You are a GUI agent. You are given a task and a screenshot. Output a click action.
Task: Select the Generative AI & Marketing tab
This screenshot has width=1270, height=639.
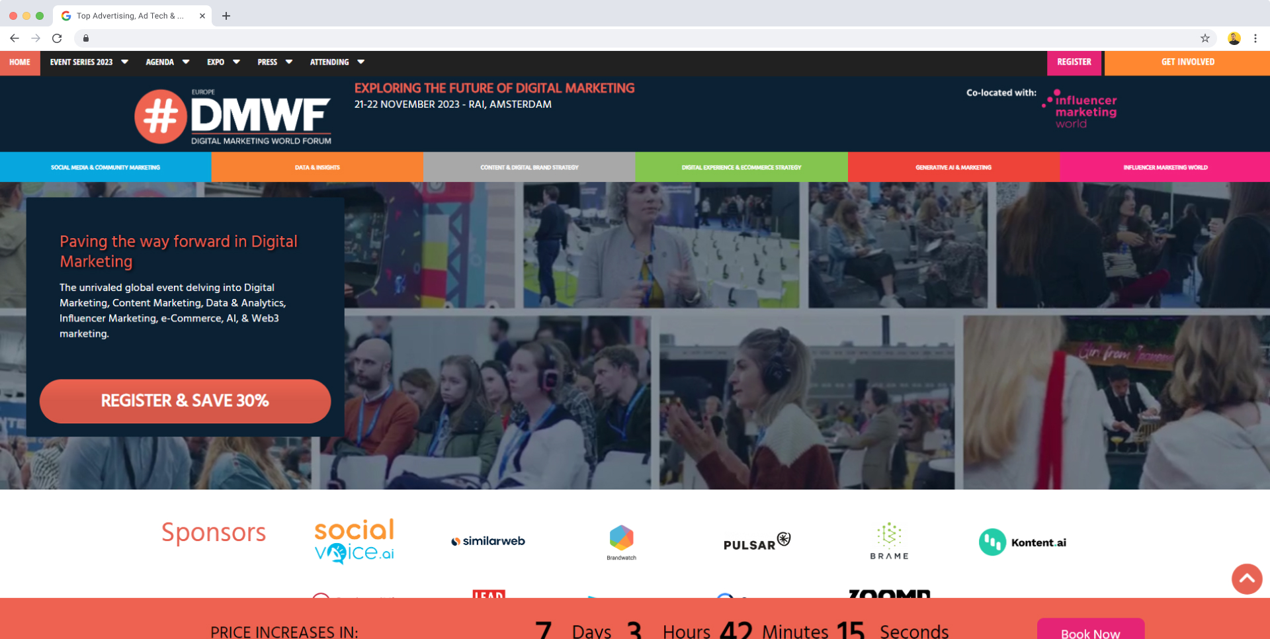(954, 167)
